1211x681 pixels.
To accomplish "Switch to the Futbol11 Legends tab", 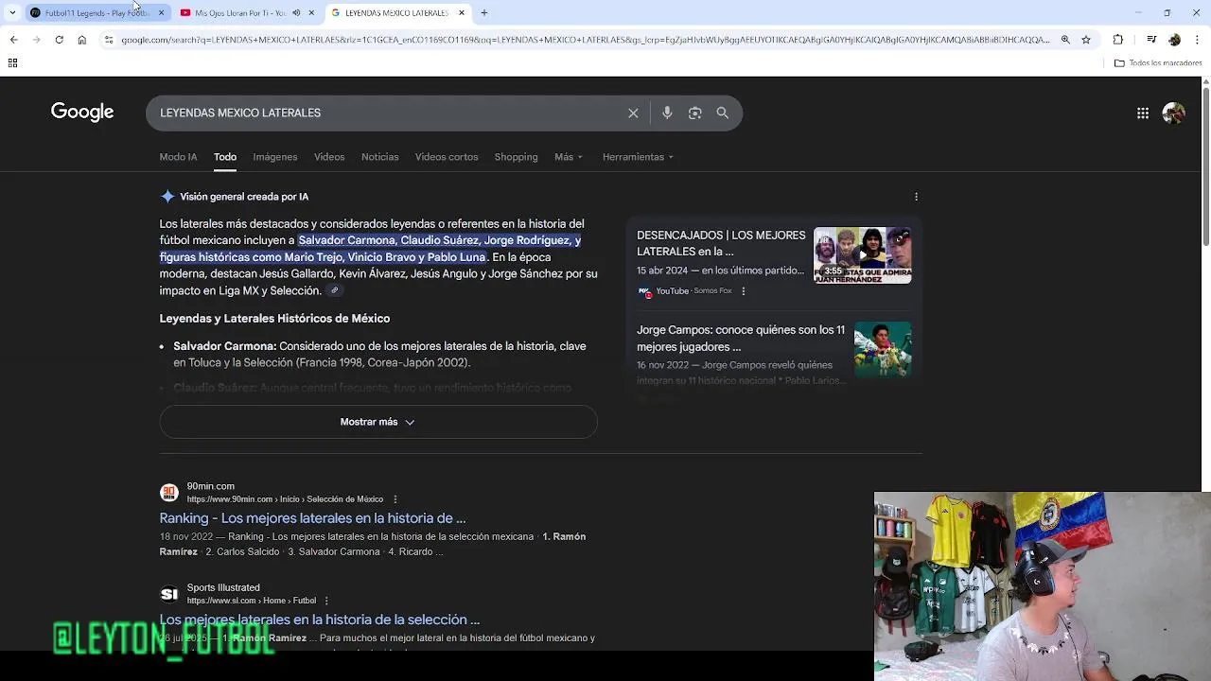I will tap(96, 13).
